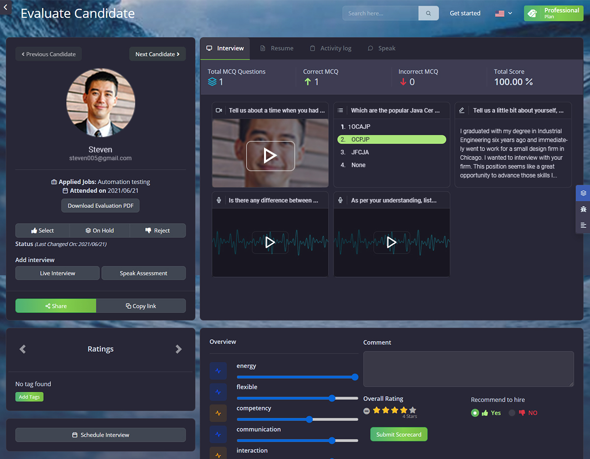
Task: Click the pencil icon on Tell us about yourself
Action: pos(462,111)
